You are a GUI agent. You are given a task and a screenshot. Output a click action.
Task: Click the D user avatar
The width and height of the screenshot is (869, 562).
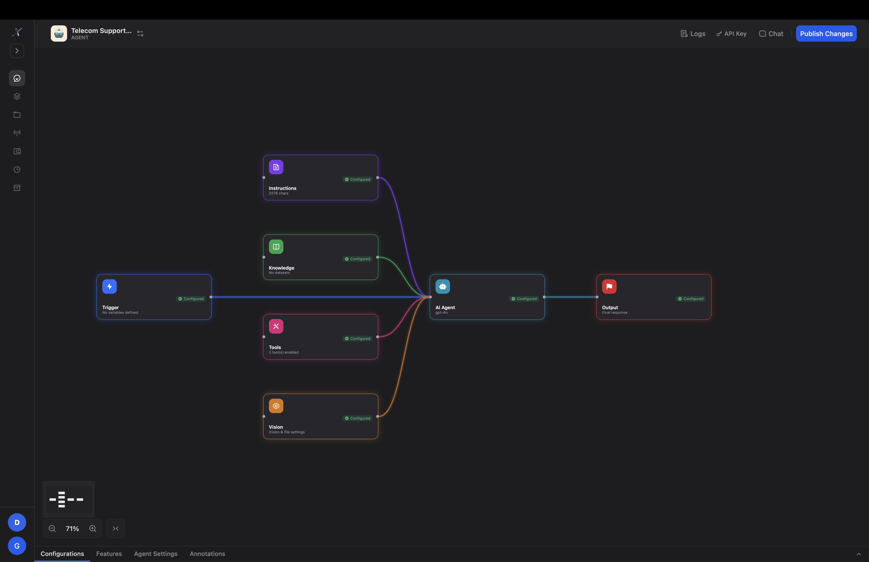click(x=17, y=522)
